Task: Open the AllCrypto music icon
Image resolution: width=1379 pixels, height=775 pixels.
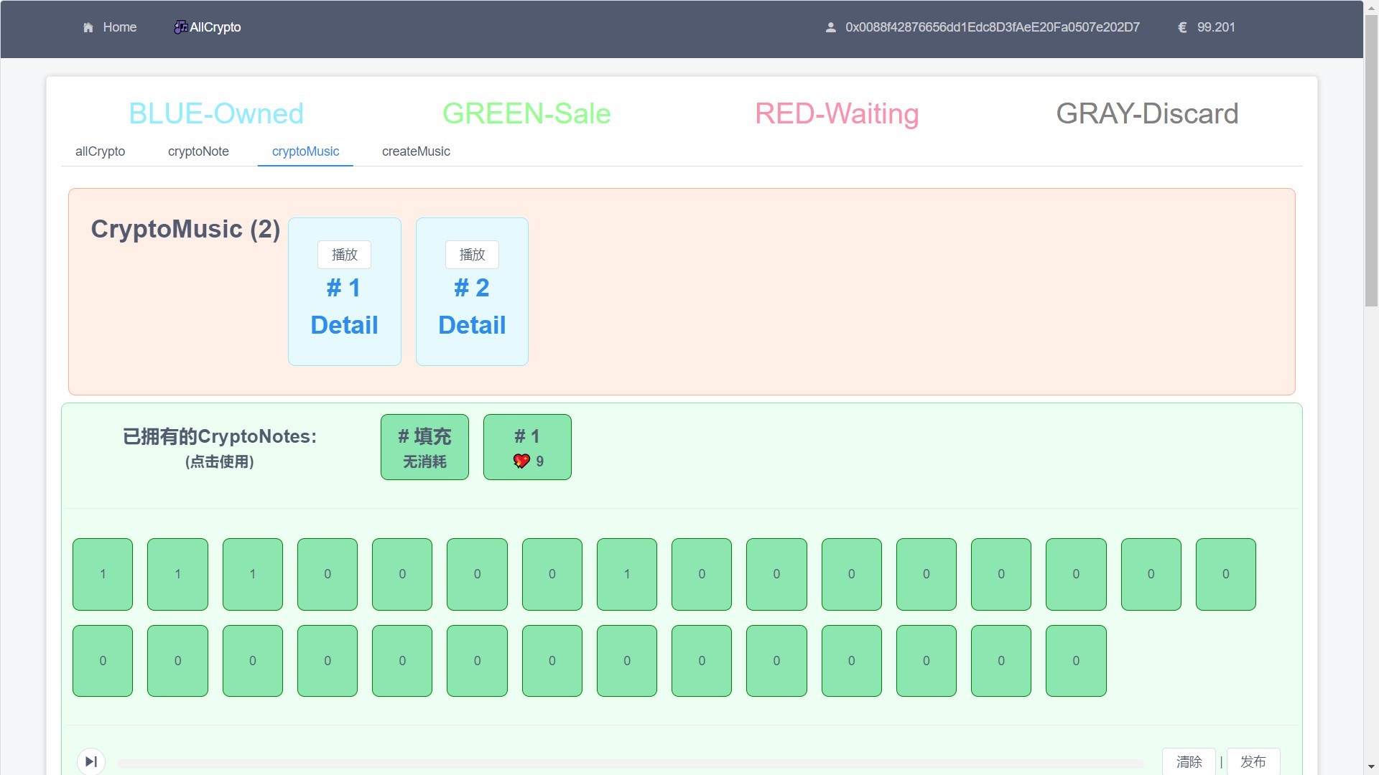Action: coord(181,27)
